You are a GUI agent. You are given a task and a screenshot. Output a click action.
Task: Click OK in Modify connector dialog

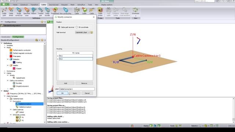[x=62, y=93]
